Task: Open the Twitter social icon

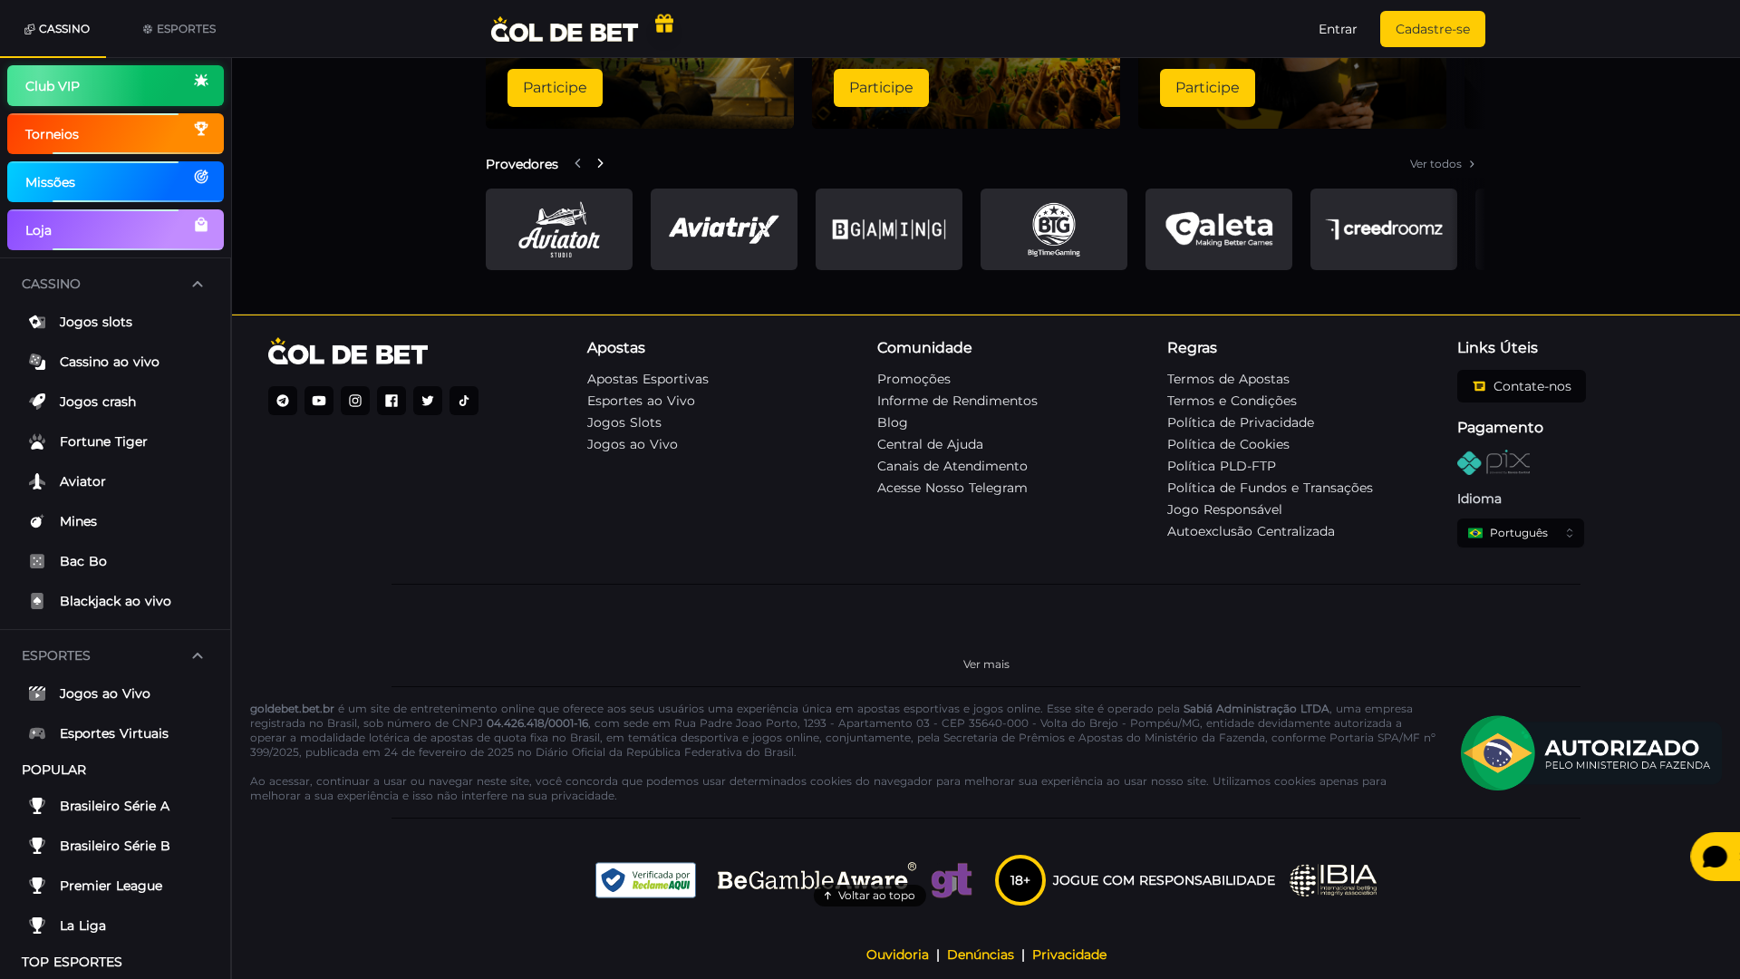Action: 428,401
